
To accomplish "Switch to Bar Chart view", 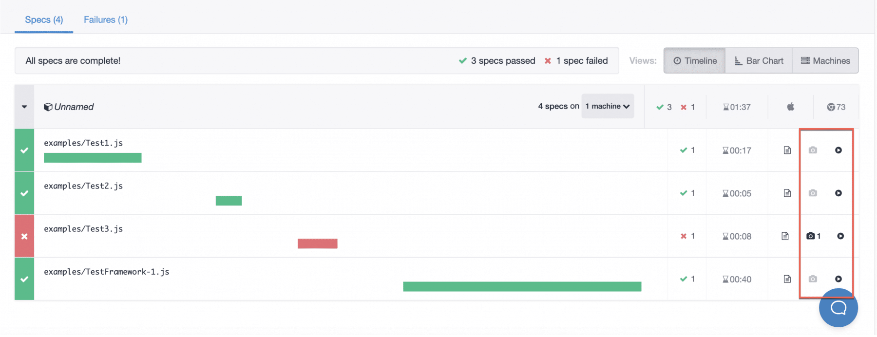I will (759, 61).
